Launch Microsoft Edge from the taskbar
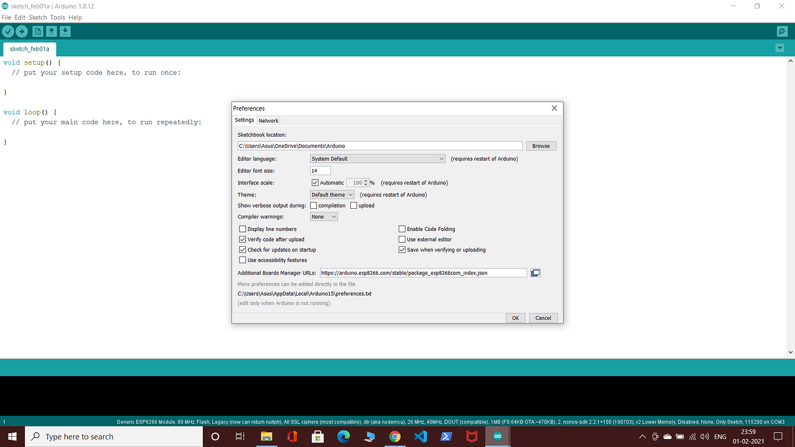This screenshot has height=447, width=795. click(344, 436)
